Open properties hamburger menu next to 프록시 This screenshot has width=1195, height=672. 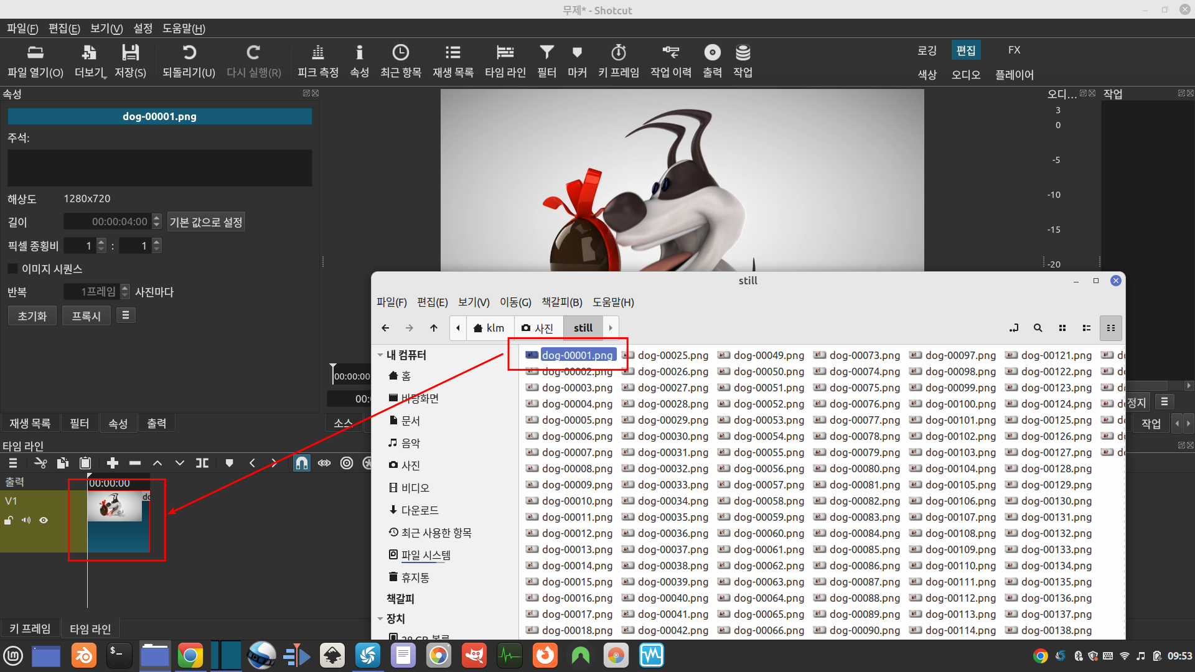tap(126, 315)
